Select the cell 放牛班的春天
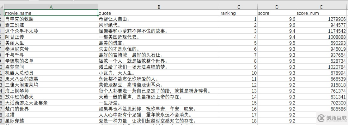 click(x=51, y=97)
